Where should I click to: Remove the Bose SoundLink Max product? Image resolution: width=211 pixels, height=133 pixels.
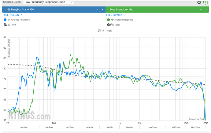click(206, 9)
